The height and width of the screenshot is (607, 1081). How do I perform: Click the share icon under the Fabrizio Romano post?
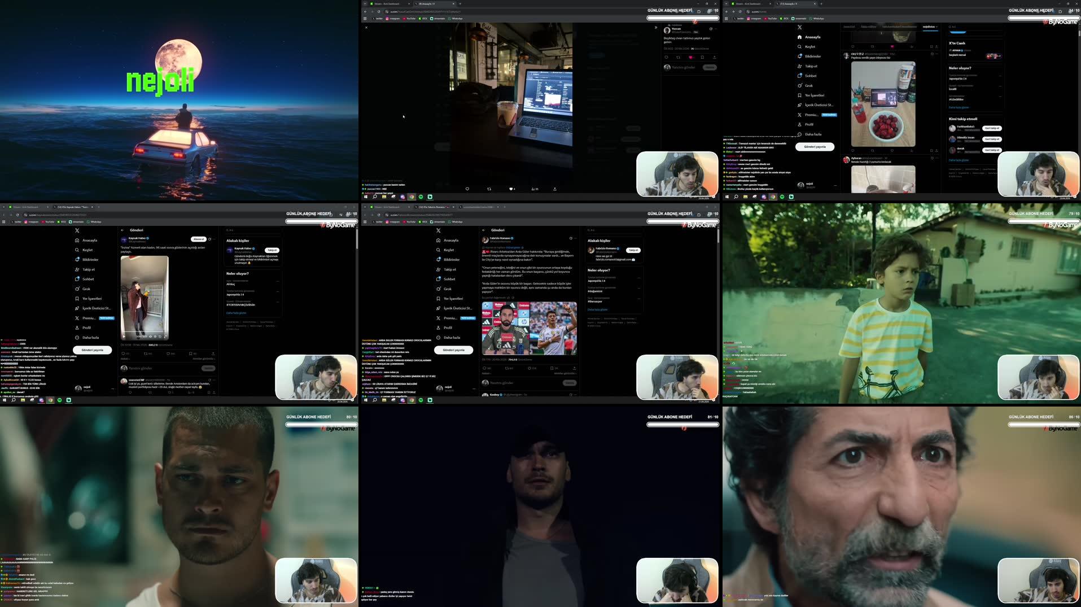coord(574,368)
